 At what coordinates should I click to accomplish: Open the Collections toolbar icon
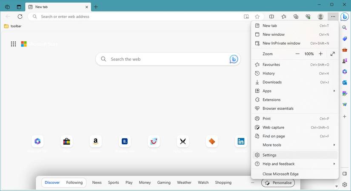pos(296,17)
